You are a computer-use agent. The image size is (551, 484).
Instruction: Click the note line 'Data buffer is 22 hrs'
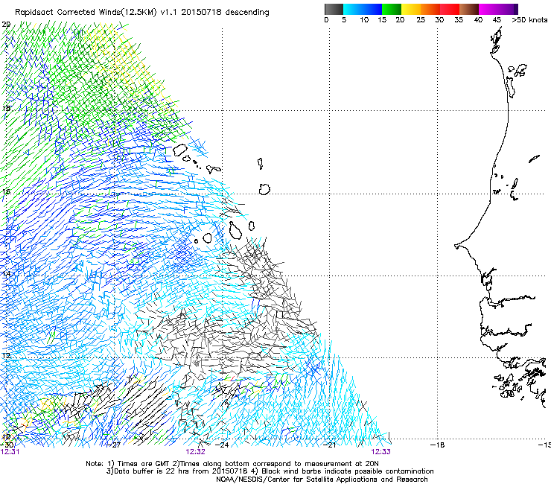point(270,471)
